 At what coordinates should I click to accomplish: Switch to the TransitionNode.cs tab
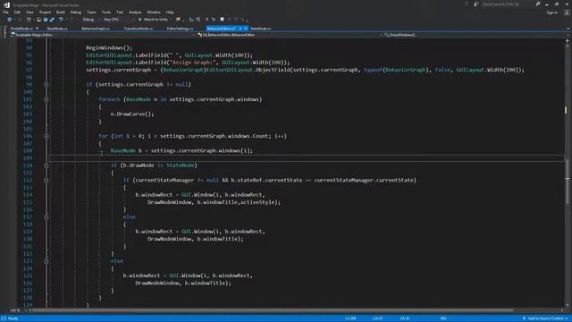pos(139,29)
